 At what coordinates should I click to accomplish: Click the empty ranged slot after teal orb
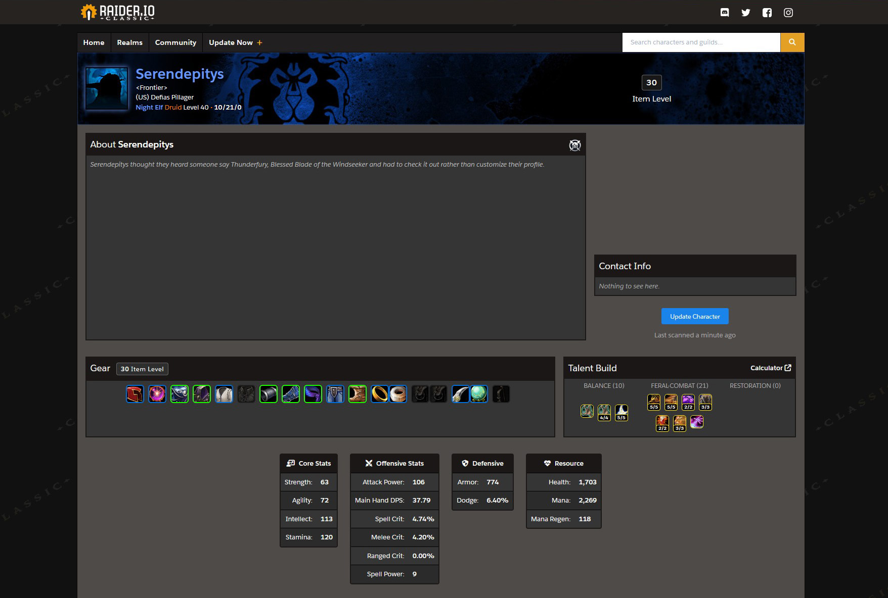coord(501,394)
